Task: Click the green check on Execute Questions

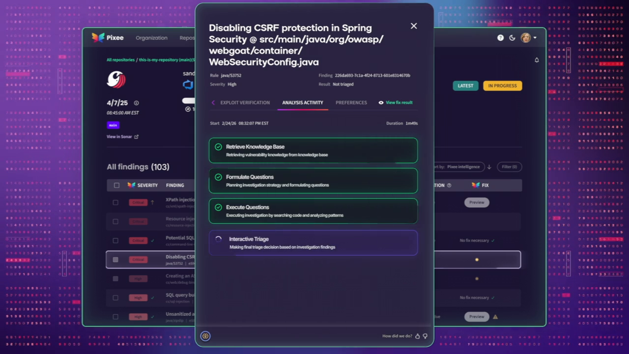Action: click(x=218, y=207)
